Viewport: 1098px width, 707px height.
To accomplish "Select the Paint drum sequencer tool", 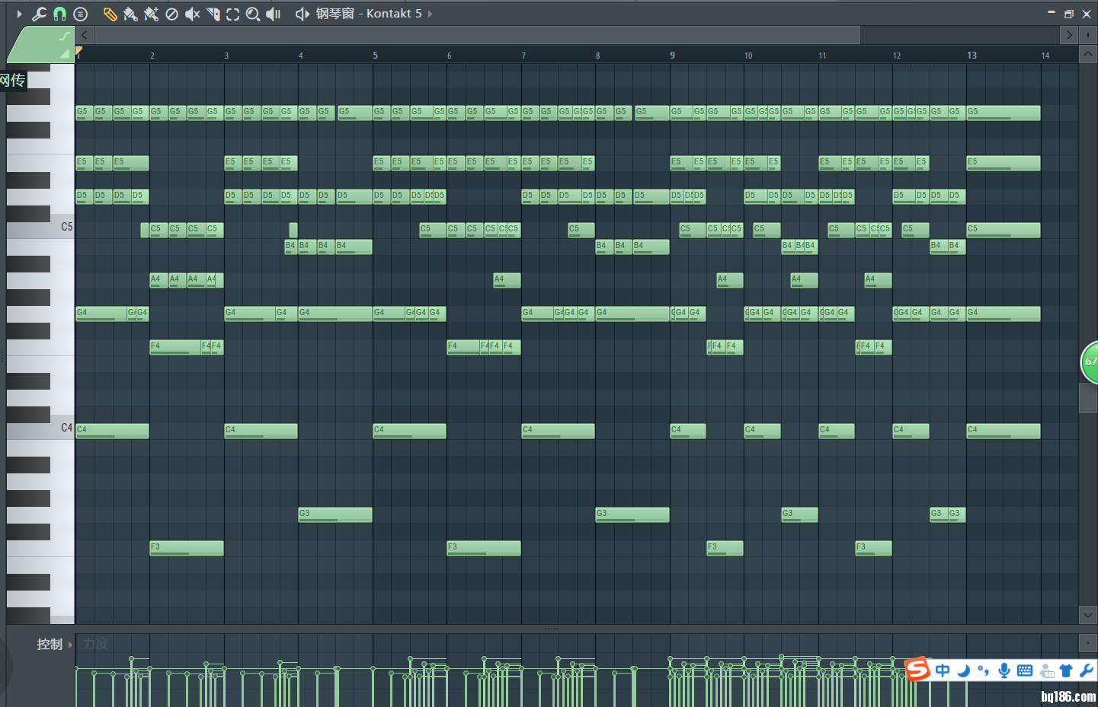I will 151,14.
